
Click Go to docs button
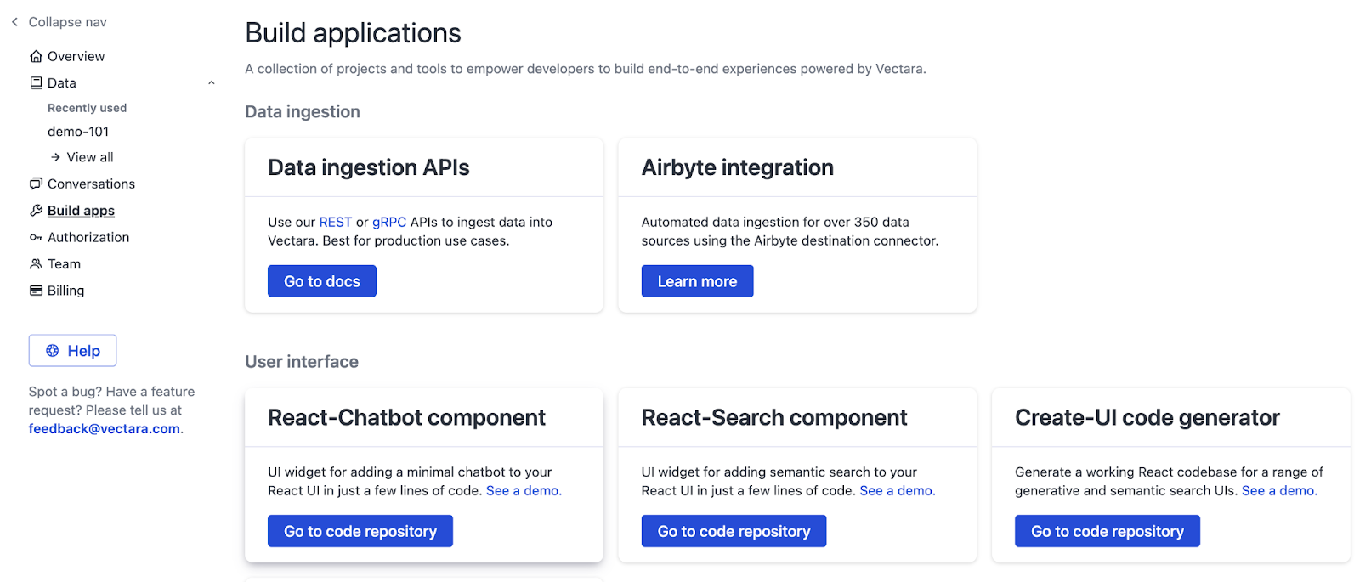tap(322, 281)
